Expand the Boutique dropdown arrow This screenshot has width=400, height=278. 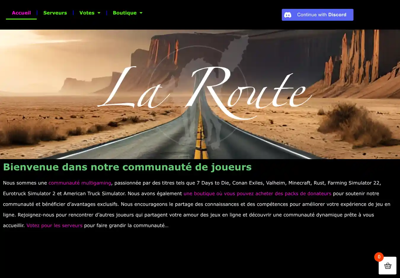pyautogui.click(x=141, y=13)
